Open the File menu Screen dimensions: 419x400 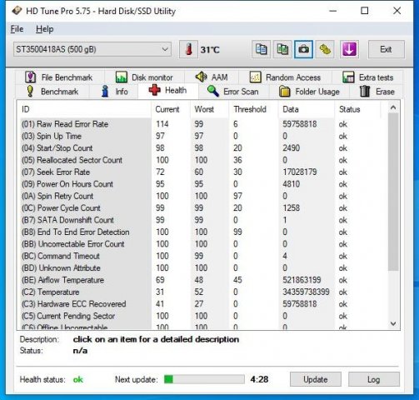pyautogui.click(x=17, y=29)
